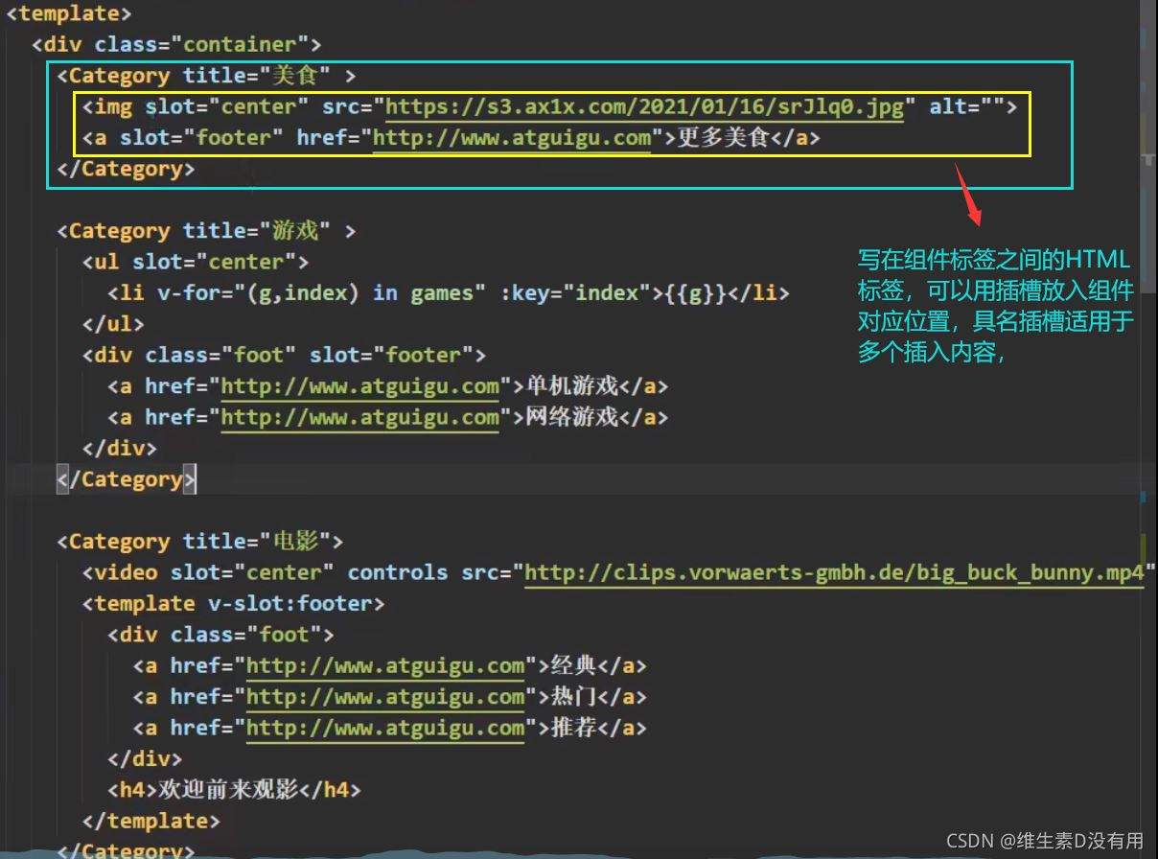Click the closing </ul> tag
Viewport: 1158px width, 859px height.
(x=113, y=323)
